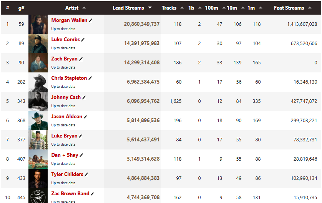Click the edit pencil next to Morgan Wallen
This screenshot has width=322, height=203.
90,20
